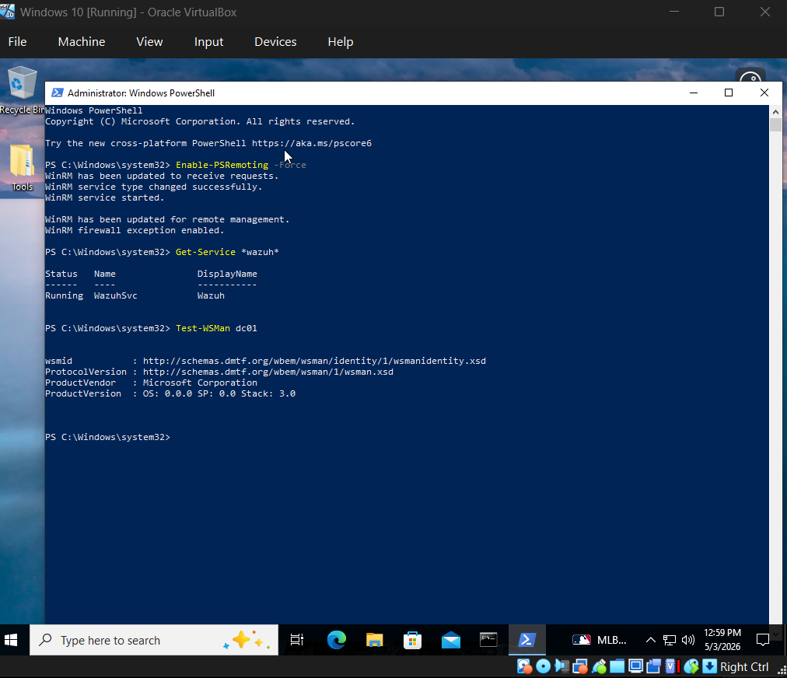Click the Running status value
This screenshot has width=787, height=678.
[x=65, y=295]
